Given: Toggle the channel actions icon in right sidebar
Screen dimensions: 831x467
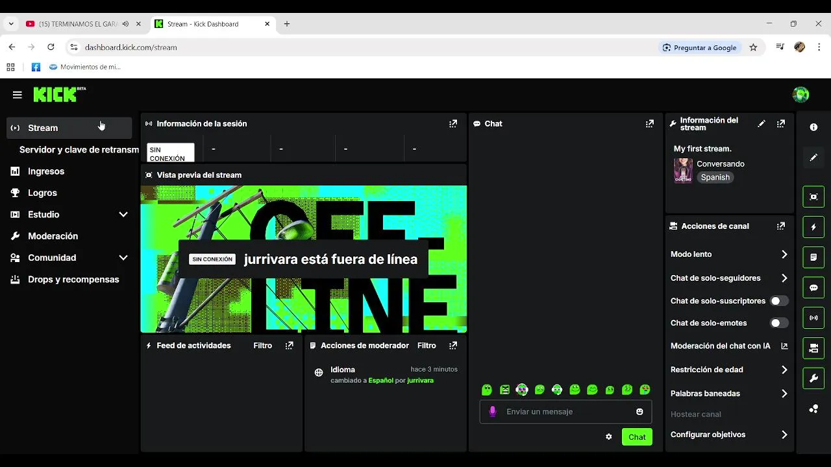Looking at the screenshot, I should coord(813,348).
